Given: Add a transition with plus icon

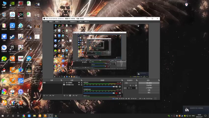Looking at the screenshot, I should coord(130,85).
